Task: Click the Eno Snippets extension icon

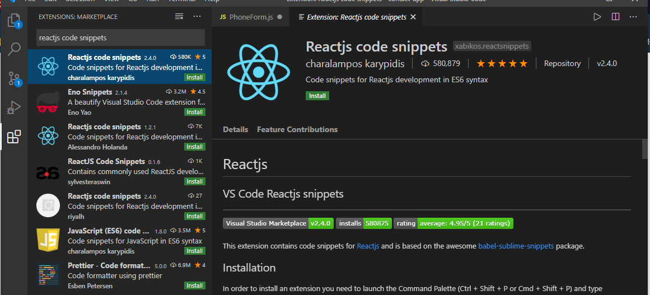Action: [48, 101]
